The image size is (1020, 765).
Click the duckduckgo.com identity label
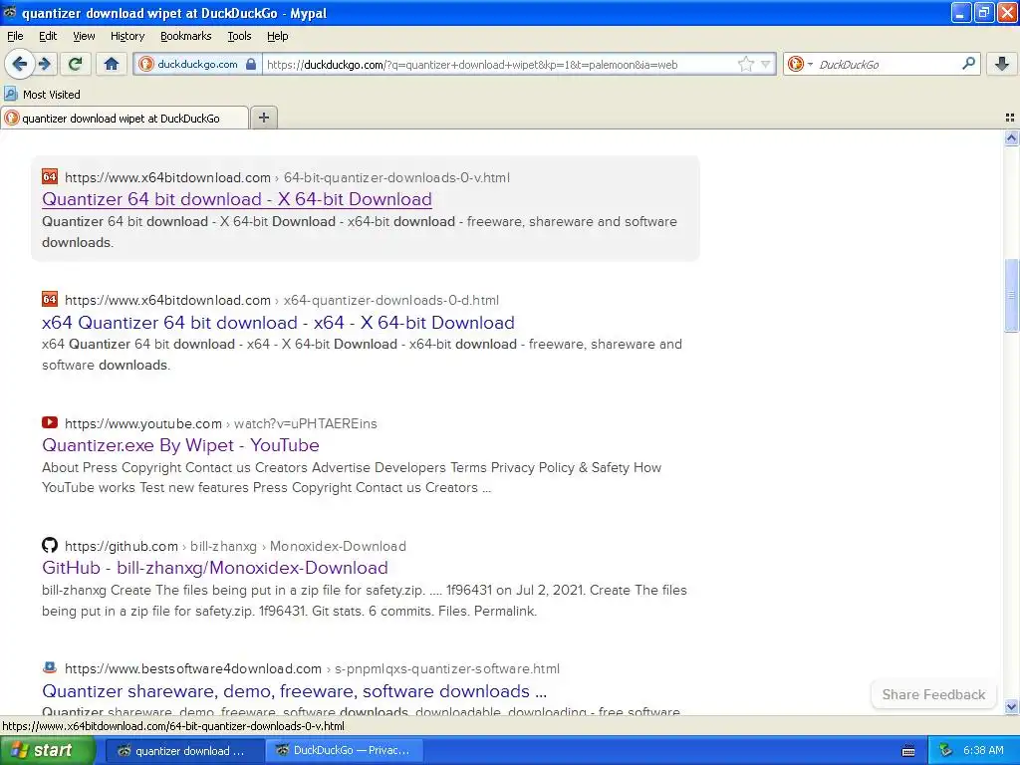[197, 64]
